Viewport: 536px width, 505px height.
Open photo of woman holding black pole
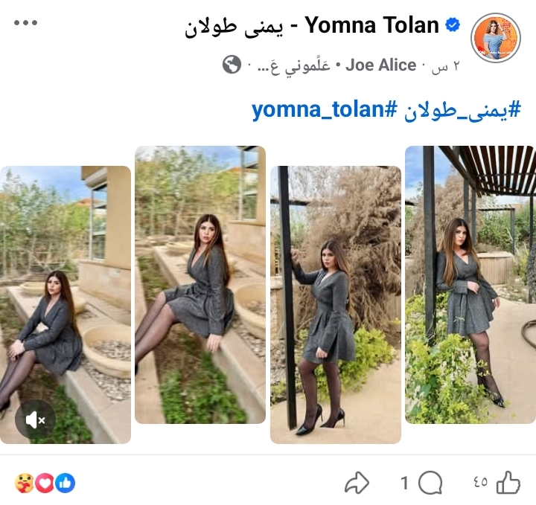click(x=336, y=305)
